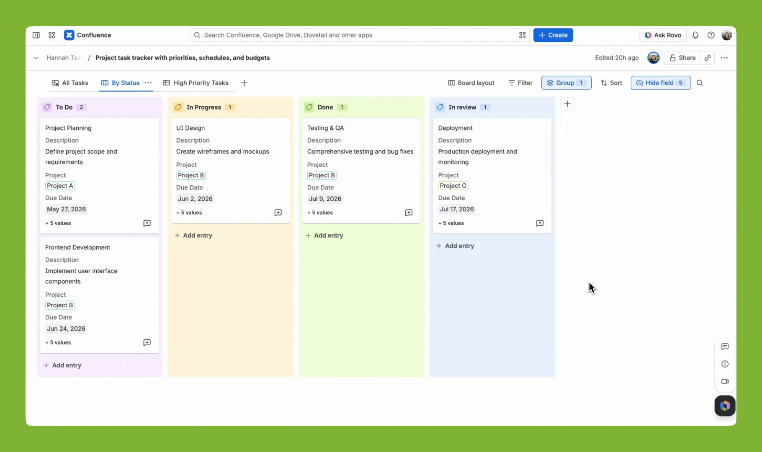
Task: Add a comment on UI Design card
Action: coord(278,213)
